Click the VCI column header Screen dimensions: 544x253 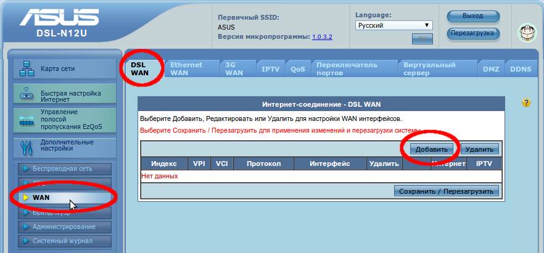point(221,164)
